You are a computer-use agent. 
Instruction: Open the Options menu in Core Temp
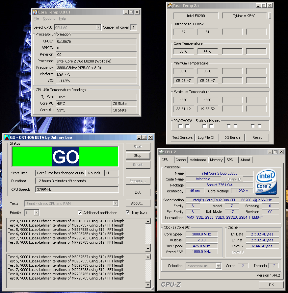tap(49, 18)
